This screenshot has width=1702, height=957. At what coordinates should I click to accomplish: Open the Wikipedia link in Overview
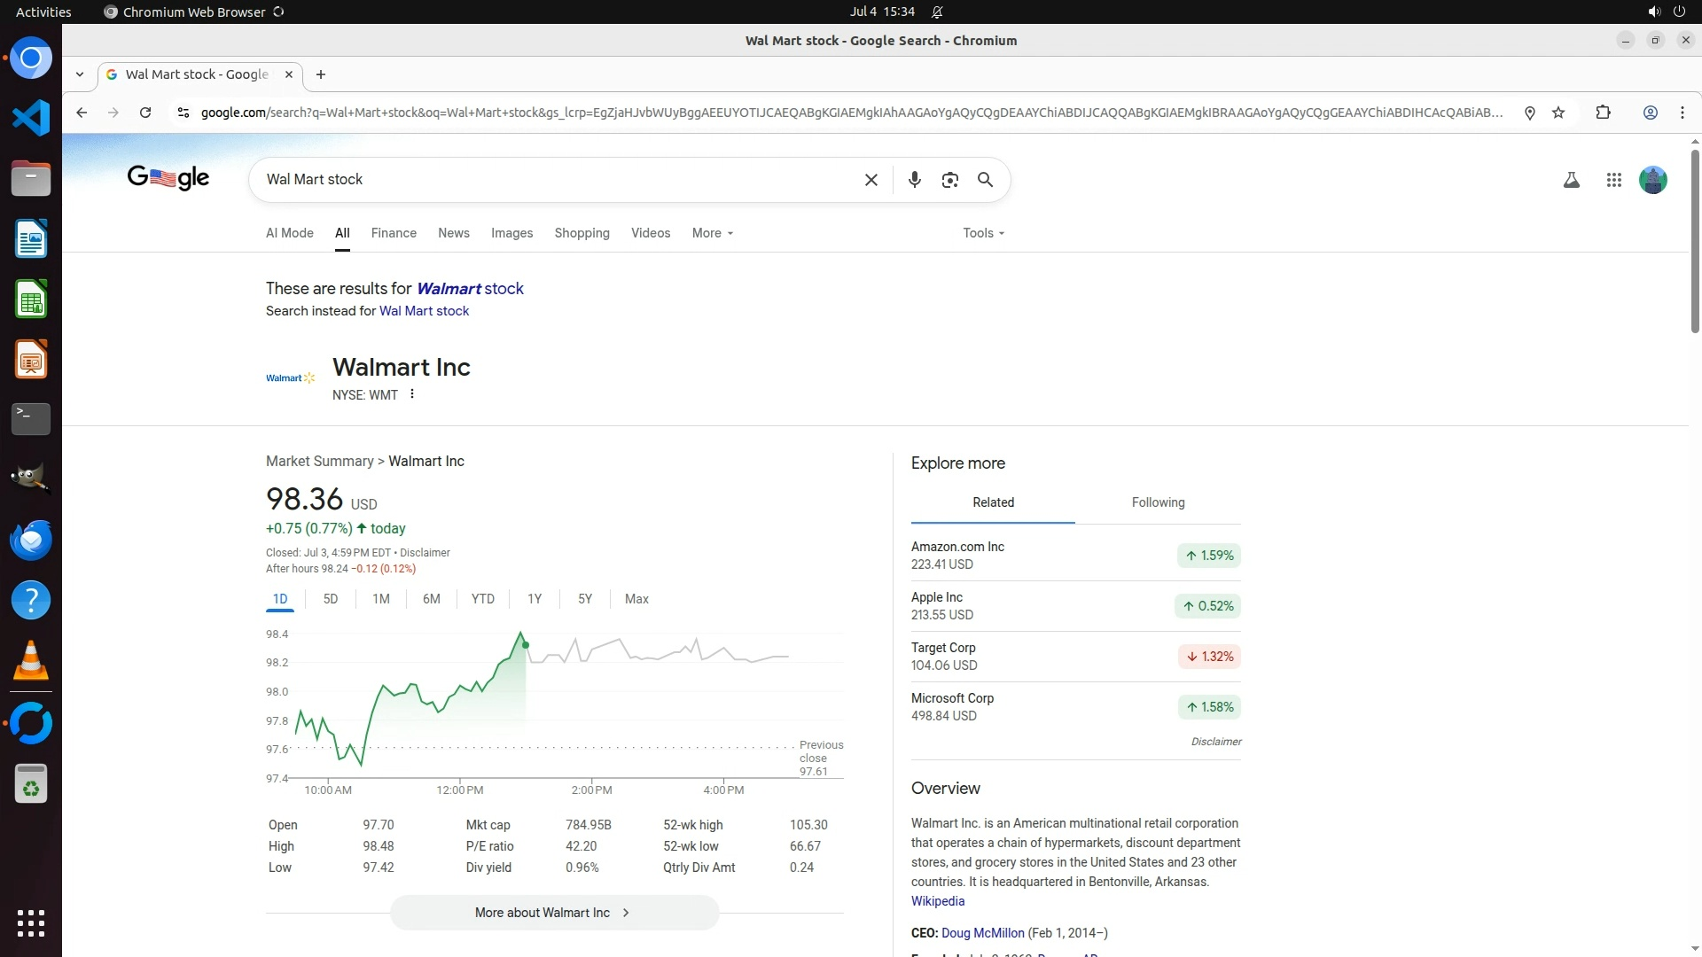pyautogui.click(x=937, y=901)
